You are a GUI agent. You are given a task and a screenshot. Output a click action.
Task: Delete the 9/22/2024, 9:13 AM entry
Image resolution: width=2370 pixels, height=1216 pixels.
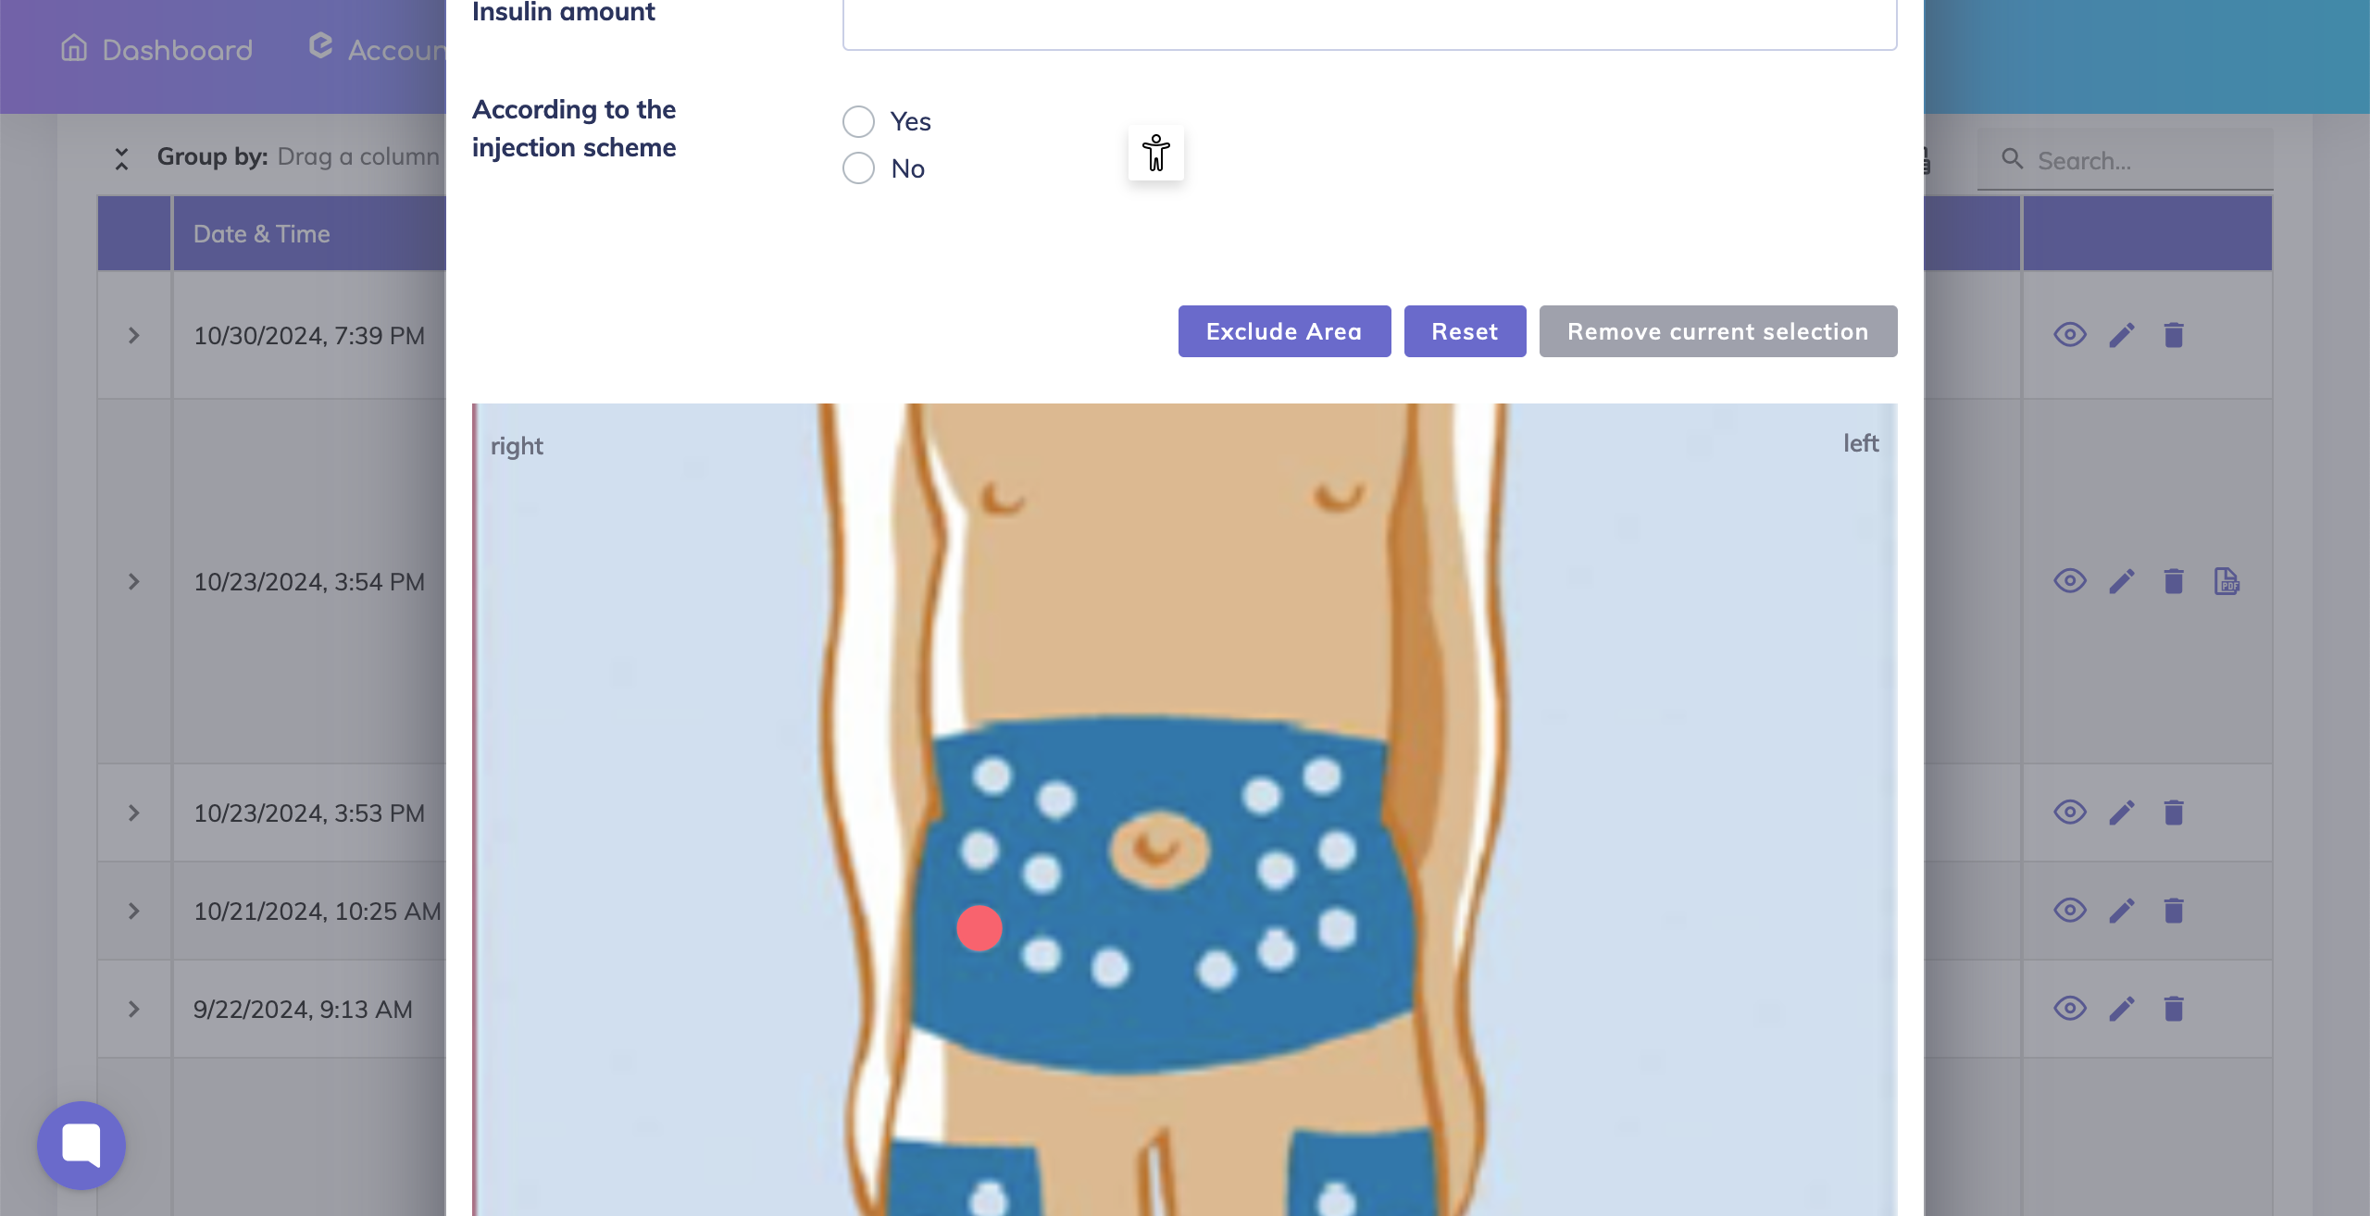pos(2174,1009)
